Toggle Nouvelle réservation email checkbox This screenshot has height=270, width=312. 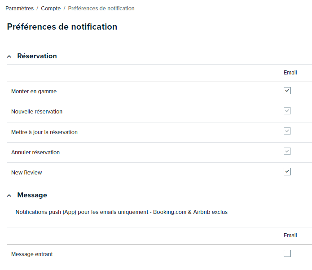point(287,111)
